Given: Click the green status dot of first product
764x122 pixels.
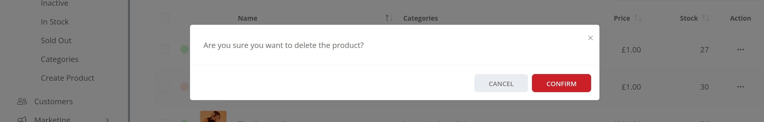Looking at the screenshot, I should click(185, 49).
